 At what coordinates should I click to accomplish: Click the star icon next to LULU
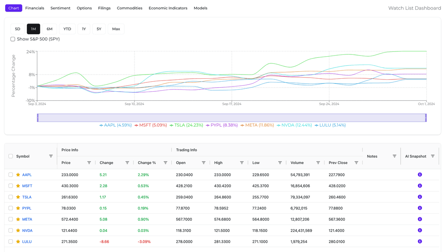[x=18, y=242]
